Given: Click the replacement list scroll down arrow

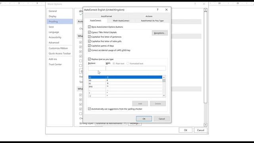Looking at the screenshot, I should tap(164, 95).
